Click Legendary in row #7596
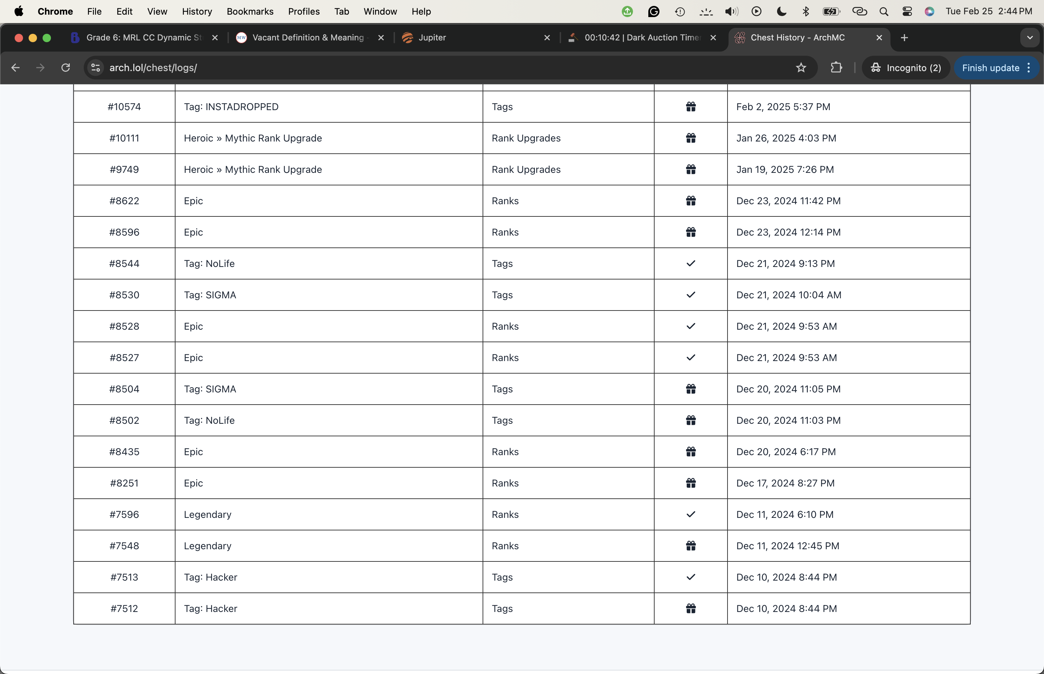Viewport: 1044px width, 674px height. coord(208,515)
